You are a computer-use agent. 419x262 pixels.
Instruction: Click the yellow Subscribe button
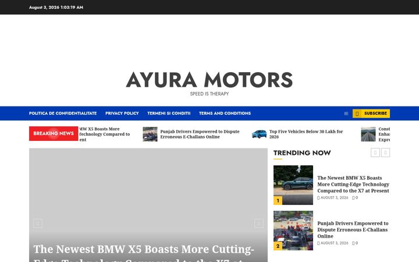(x=371, y=114)
